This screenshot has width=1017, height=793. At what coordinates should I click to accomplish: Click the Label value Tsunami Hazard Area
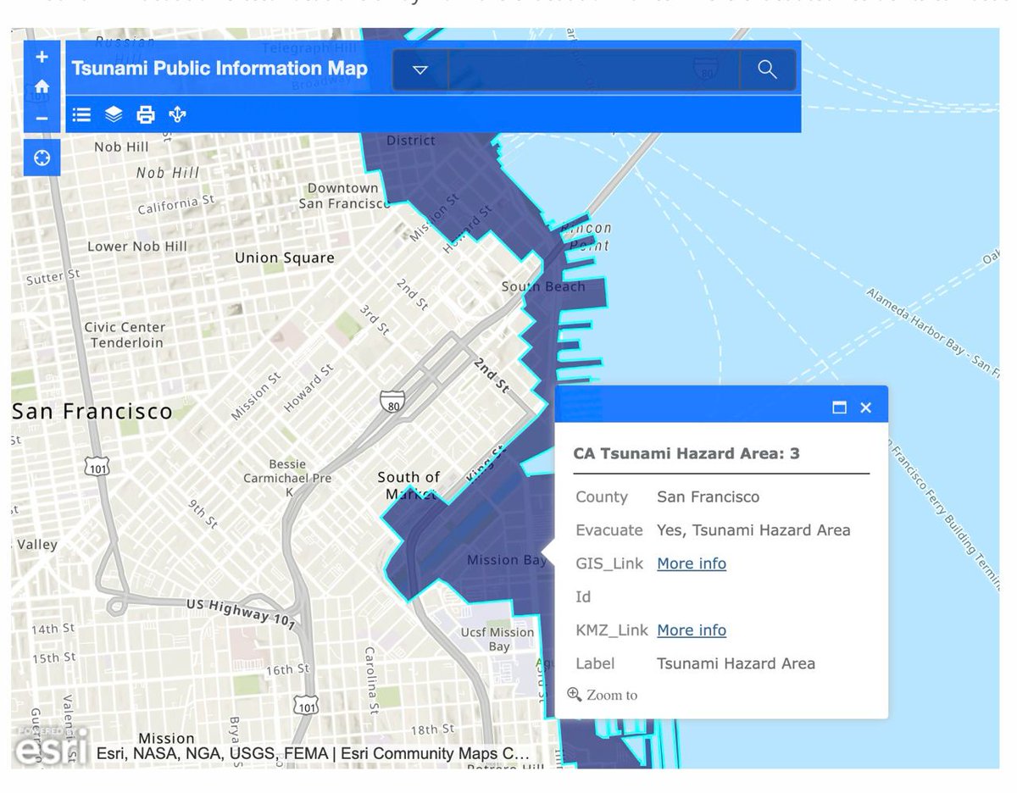pos(736,663)
